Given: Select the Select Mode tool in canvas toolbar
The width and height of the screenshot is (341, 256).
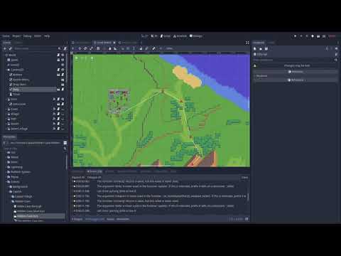Looking at the screenshot, I should [73, 48].
